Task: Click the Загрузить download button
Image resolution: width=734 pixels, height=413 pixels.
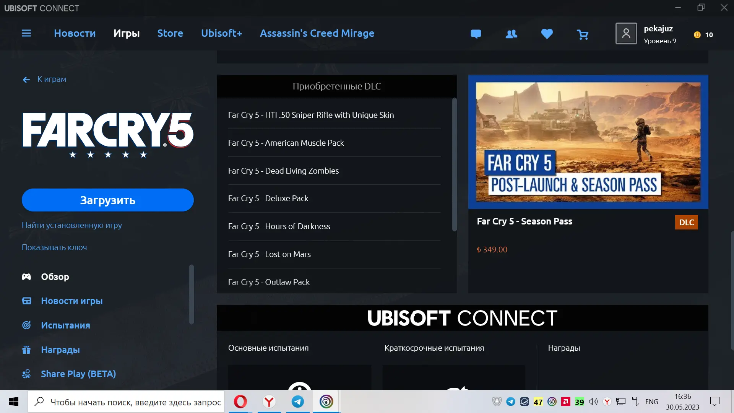Action: point(108,200)
